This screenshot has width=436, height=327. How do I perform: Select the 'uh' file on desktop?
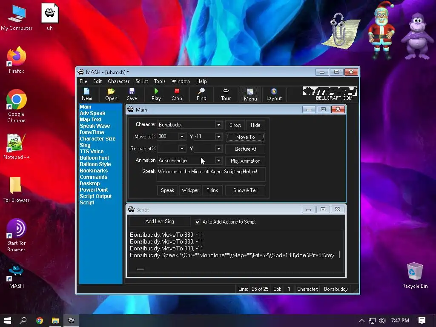pos(50,17)
